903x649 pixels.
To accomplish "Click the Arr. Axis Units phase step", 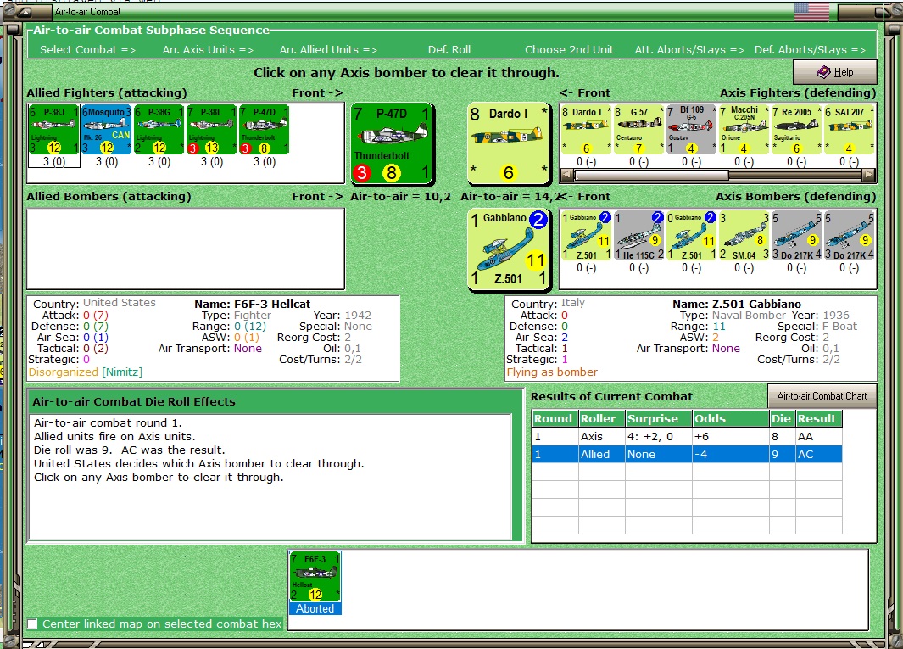I will coord(208,49).
